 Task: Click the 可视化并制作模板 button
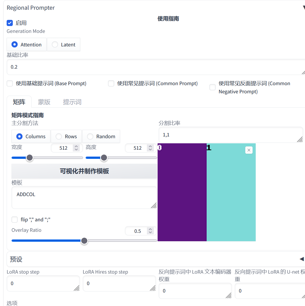point(84,171)
